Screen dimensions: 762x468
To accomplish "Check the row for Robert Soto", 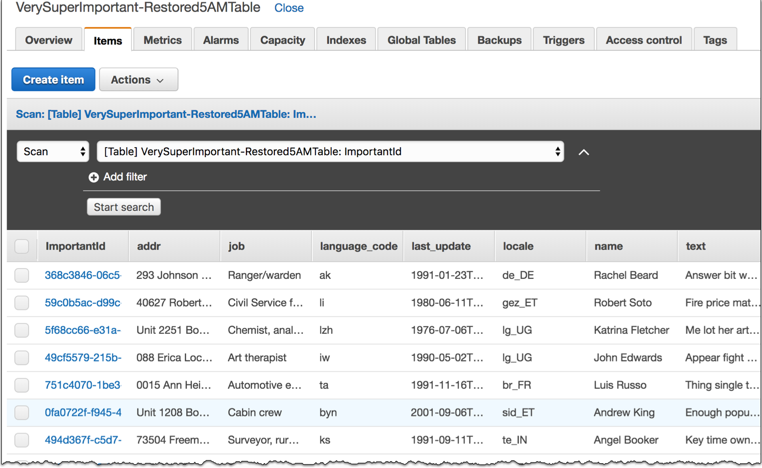I will (21, 303).
